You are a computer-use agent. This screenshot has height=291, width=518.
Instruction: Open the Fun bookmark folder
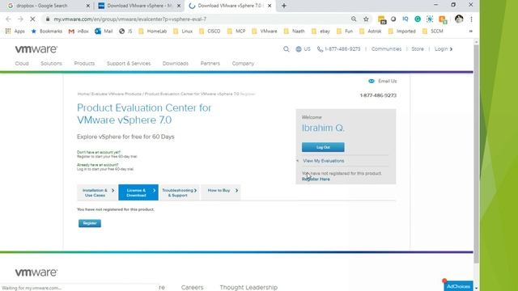345,31
